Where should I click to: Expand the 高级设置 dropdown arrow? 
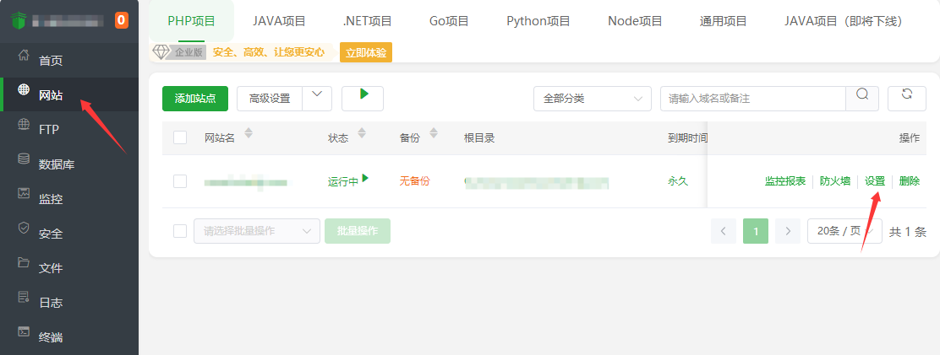tap(317, 98)
